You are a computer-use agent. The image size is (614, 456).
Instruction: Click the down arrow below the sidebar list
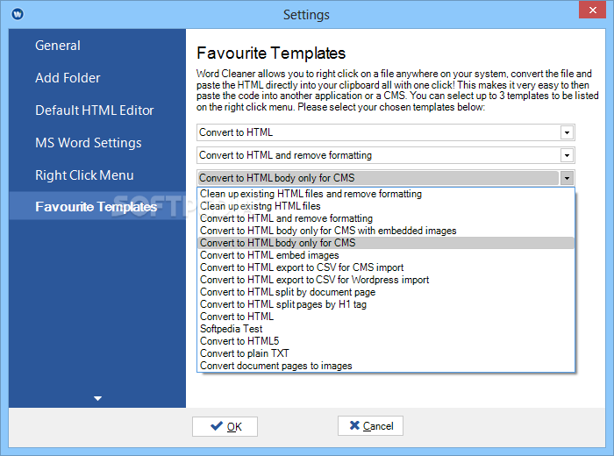pos(98,398)
